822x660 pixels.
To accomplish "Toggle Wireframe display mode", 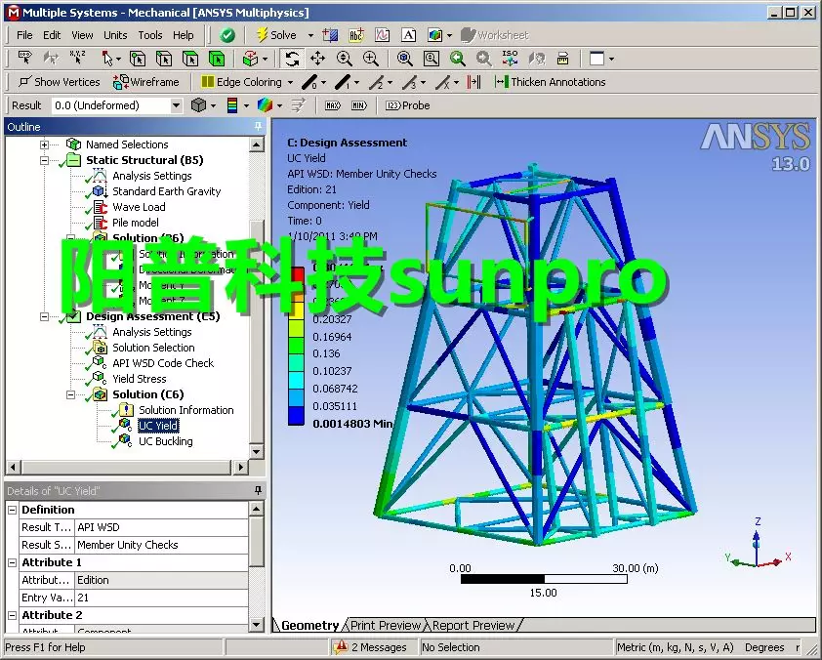I will (146, 82).
